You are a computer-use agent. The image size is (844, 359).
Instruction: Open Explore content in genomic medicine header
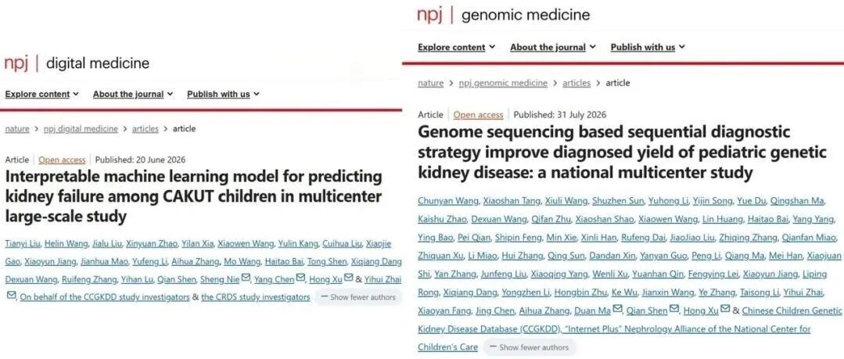pos(457,48)
